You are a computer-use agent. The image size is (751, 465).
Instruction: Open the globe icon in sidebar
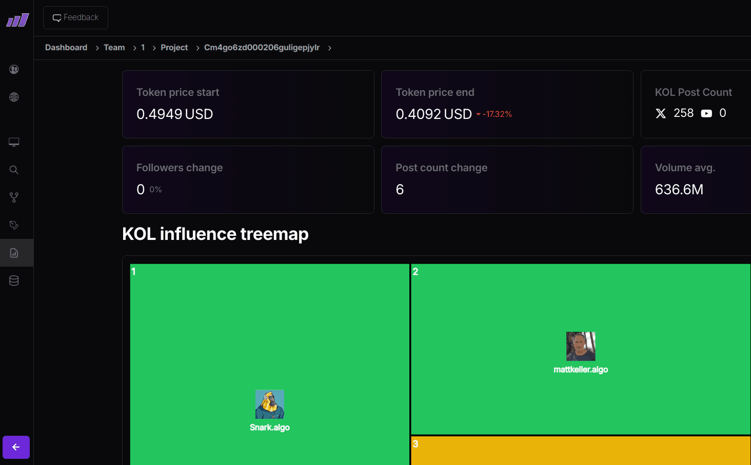14,97
